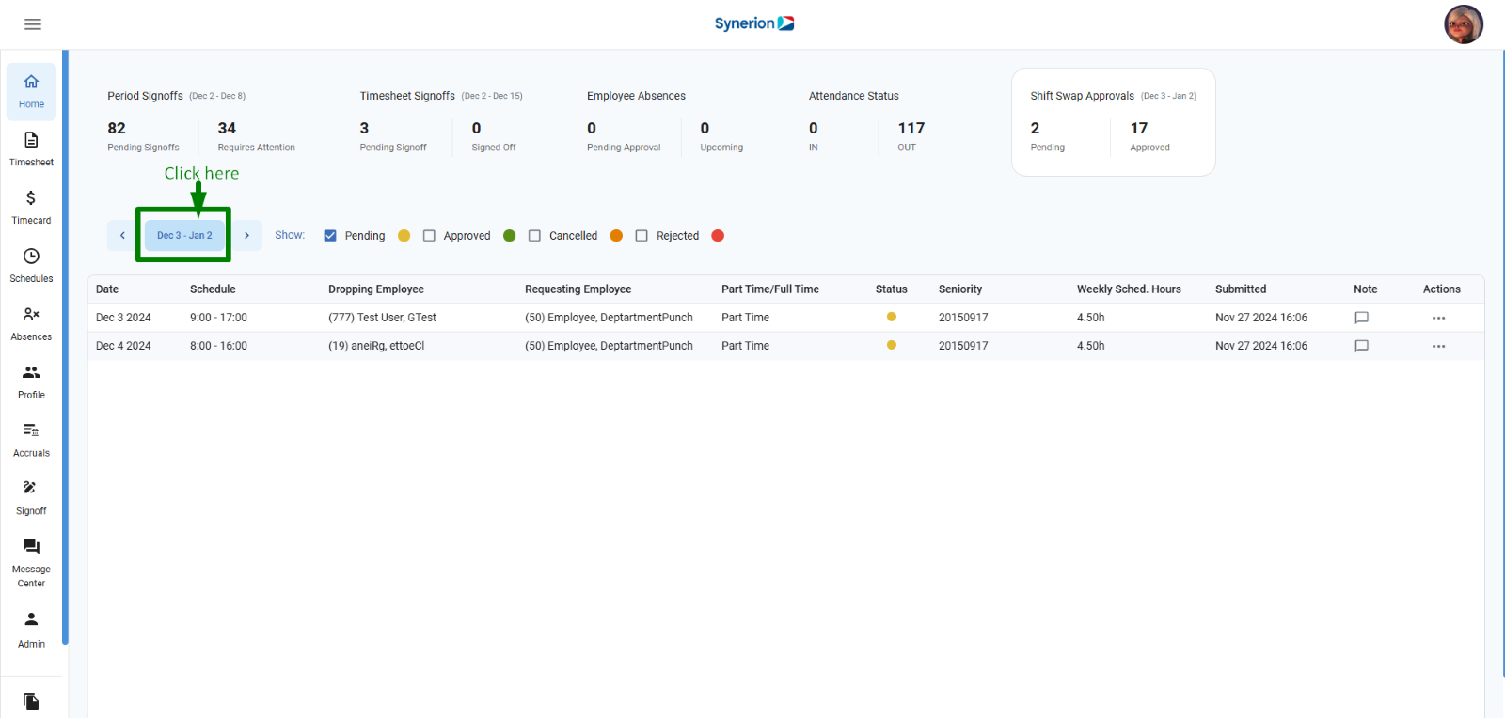Viewport: 1505px width, 718px height.
Task: Open the Home sidebar item
Action: 31,92
